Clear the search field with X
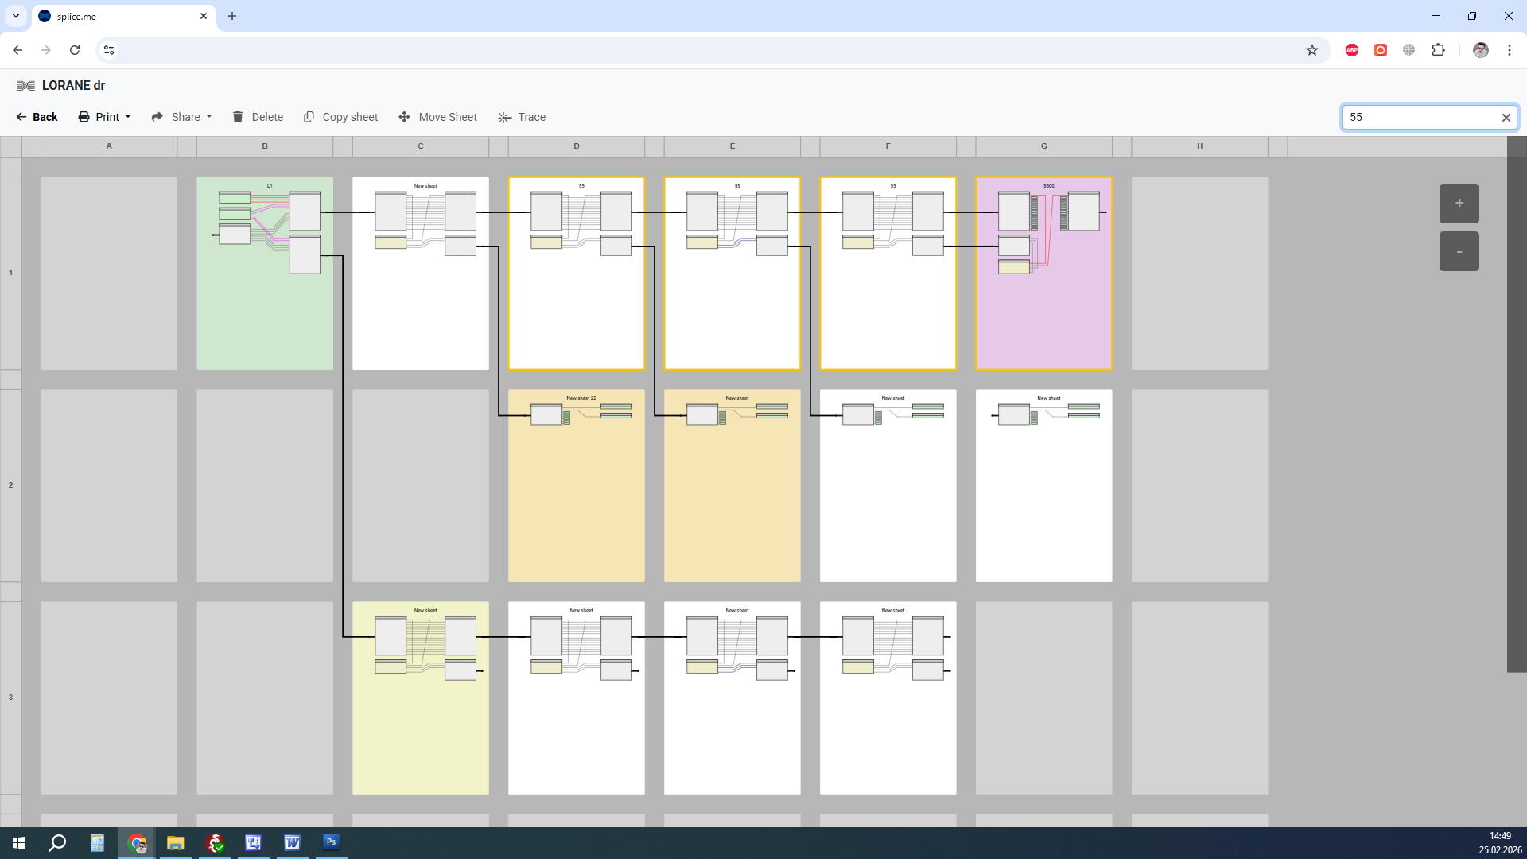Screen dimensions: 1527x859 tap(1506, 118)
